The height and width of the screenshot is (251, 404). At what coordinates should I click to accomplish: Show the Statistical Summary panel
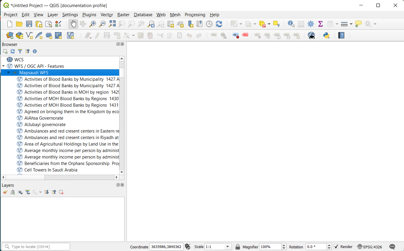(320, 24)
